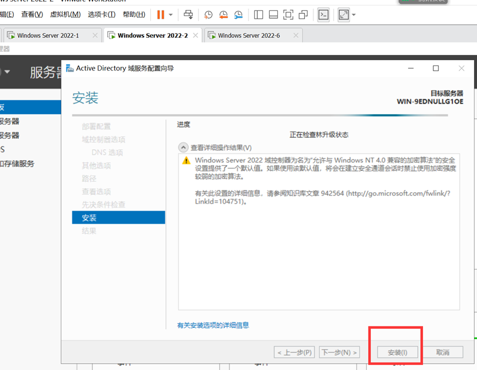Switch to Windows Server 2022-1 tab
Image resolution: width=477 pixels, height=370 pixels.
pos(48,36)
